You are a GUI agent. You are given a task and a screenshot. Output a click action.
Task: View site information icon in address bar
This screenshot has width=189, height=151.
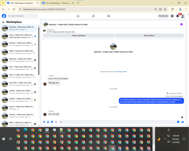pos(20,9)
